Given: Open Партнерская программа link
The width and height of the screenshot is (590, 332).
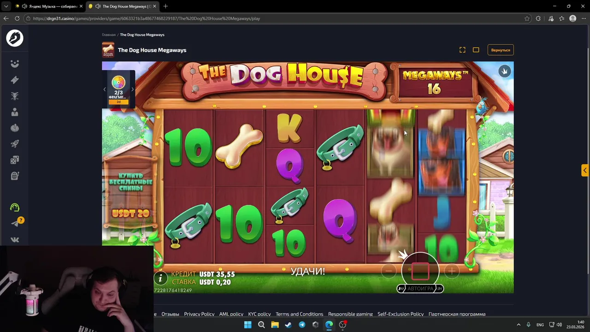Looking at the screenshot, I should pyautogui.click(x=457, y=314).
